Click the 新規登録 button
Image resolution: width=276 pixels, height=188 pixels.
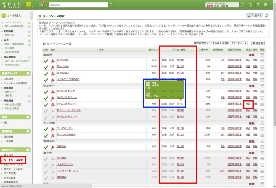258,43
